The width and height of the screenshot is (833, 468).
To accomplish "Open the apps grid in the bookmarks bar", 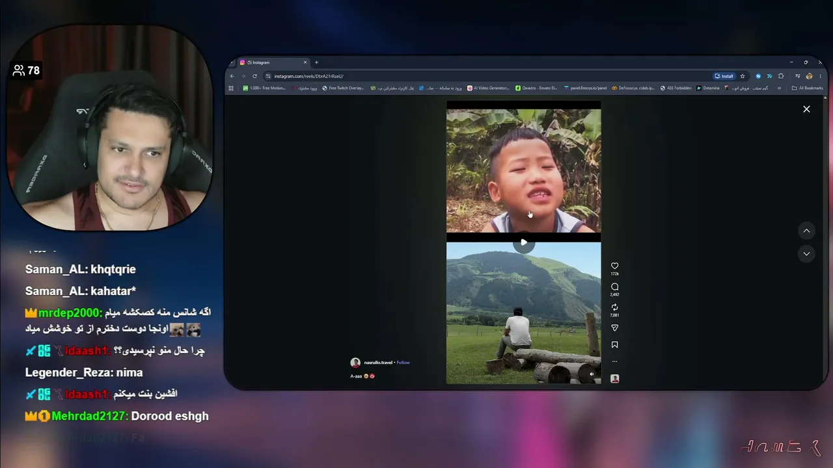I will click(230, 88).
